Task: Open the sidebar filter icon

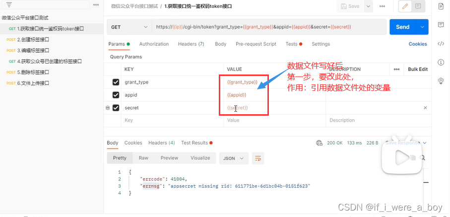Action: coord(9,5)
